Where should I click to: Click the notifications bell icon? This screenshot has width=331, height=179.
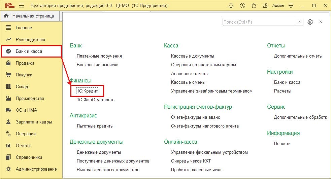pos(231,6)
